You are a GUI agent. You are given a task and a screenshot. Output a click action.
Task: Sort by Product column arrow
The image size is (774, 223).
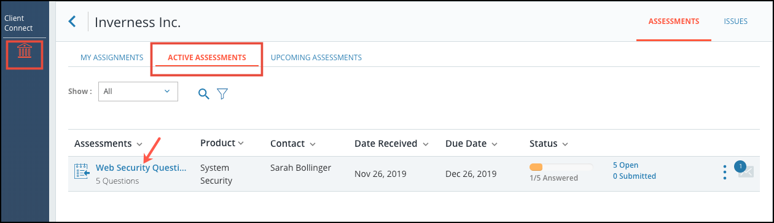(241, 144)
